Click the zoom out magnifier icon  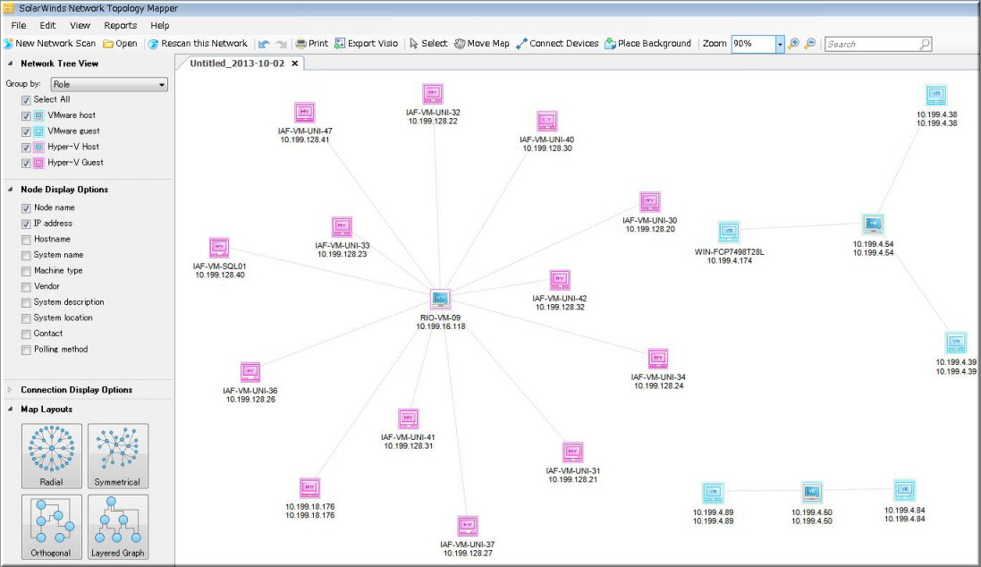pyautogui.click(x=809, y=44)
